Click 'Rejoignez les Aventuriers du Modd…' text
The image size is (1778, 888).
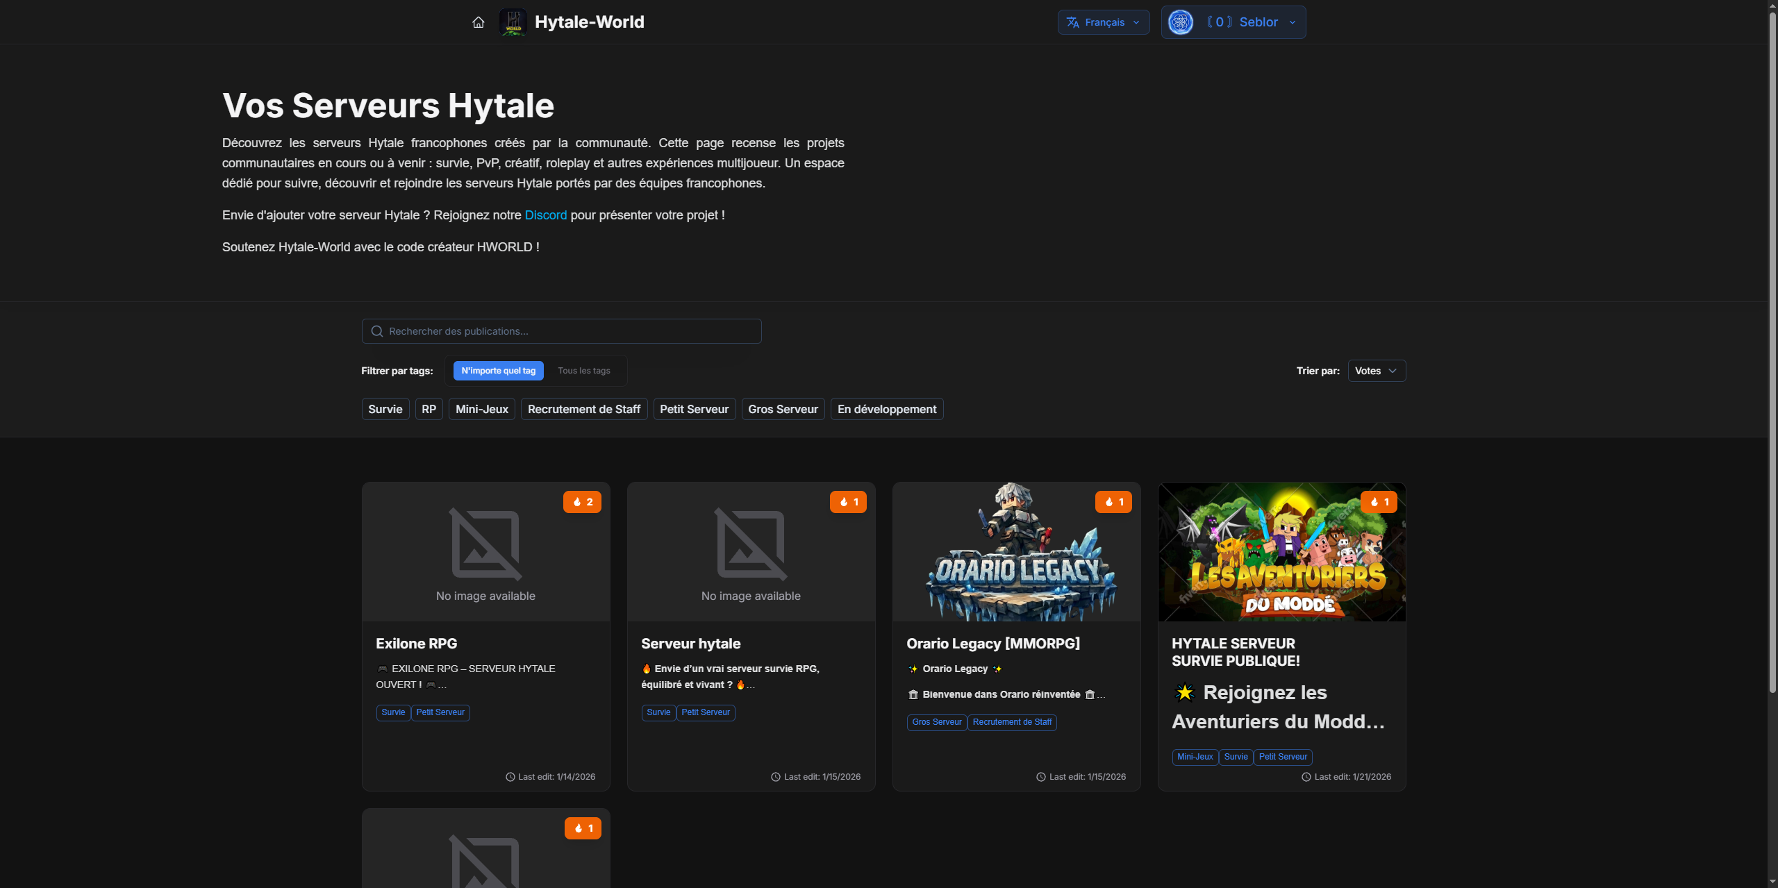1278,707
